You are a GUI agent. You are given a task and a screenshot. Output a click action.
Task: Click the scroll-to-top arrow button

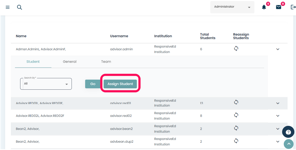(288, 144)
